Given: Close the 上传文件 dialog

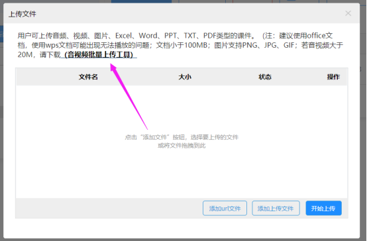Looking at the screenshot, I should (348, 13).
